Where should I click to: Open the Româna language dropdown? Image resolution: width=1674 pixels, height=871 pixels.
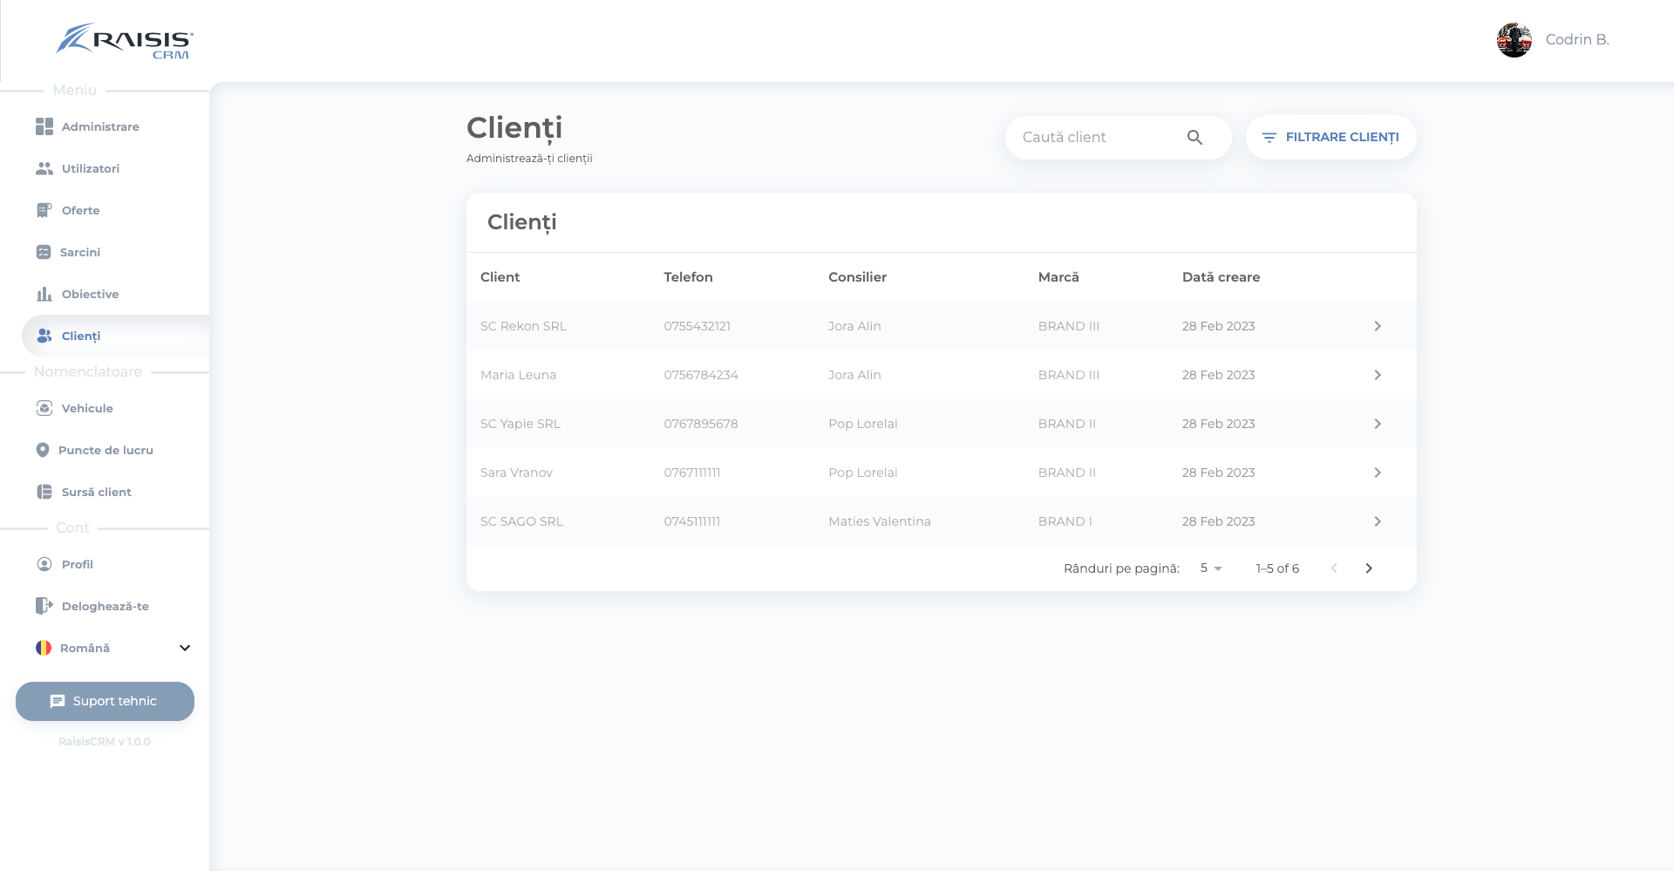click(x=184, y=648)
